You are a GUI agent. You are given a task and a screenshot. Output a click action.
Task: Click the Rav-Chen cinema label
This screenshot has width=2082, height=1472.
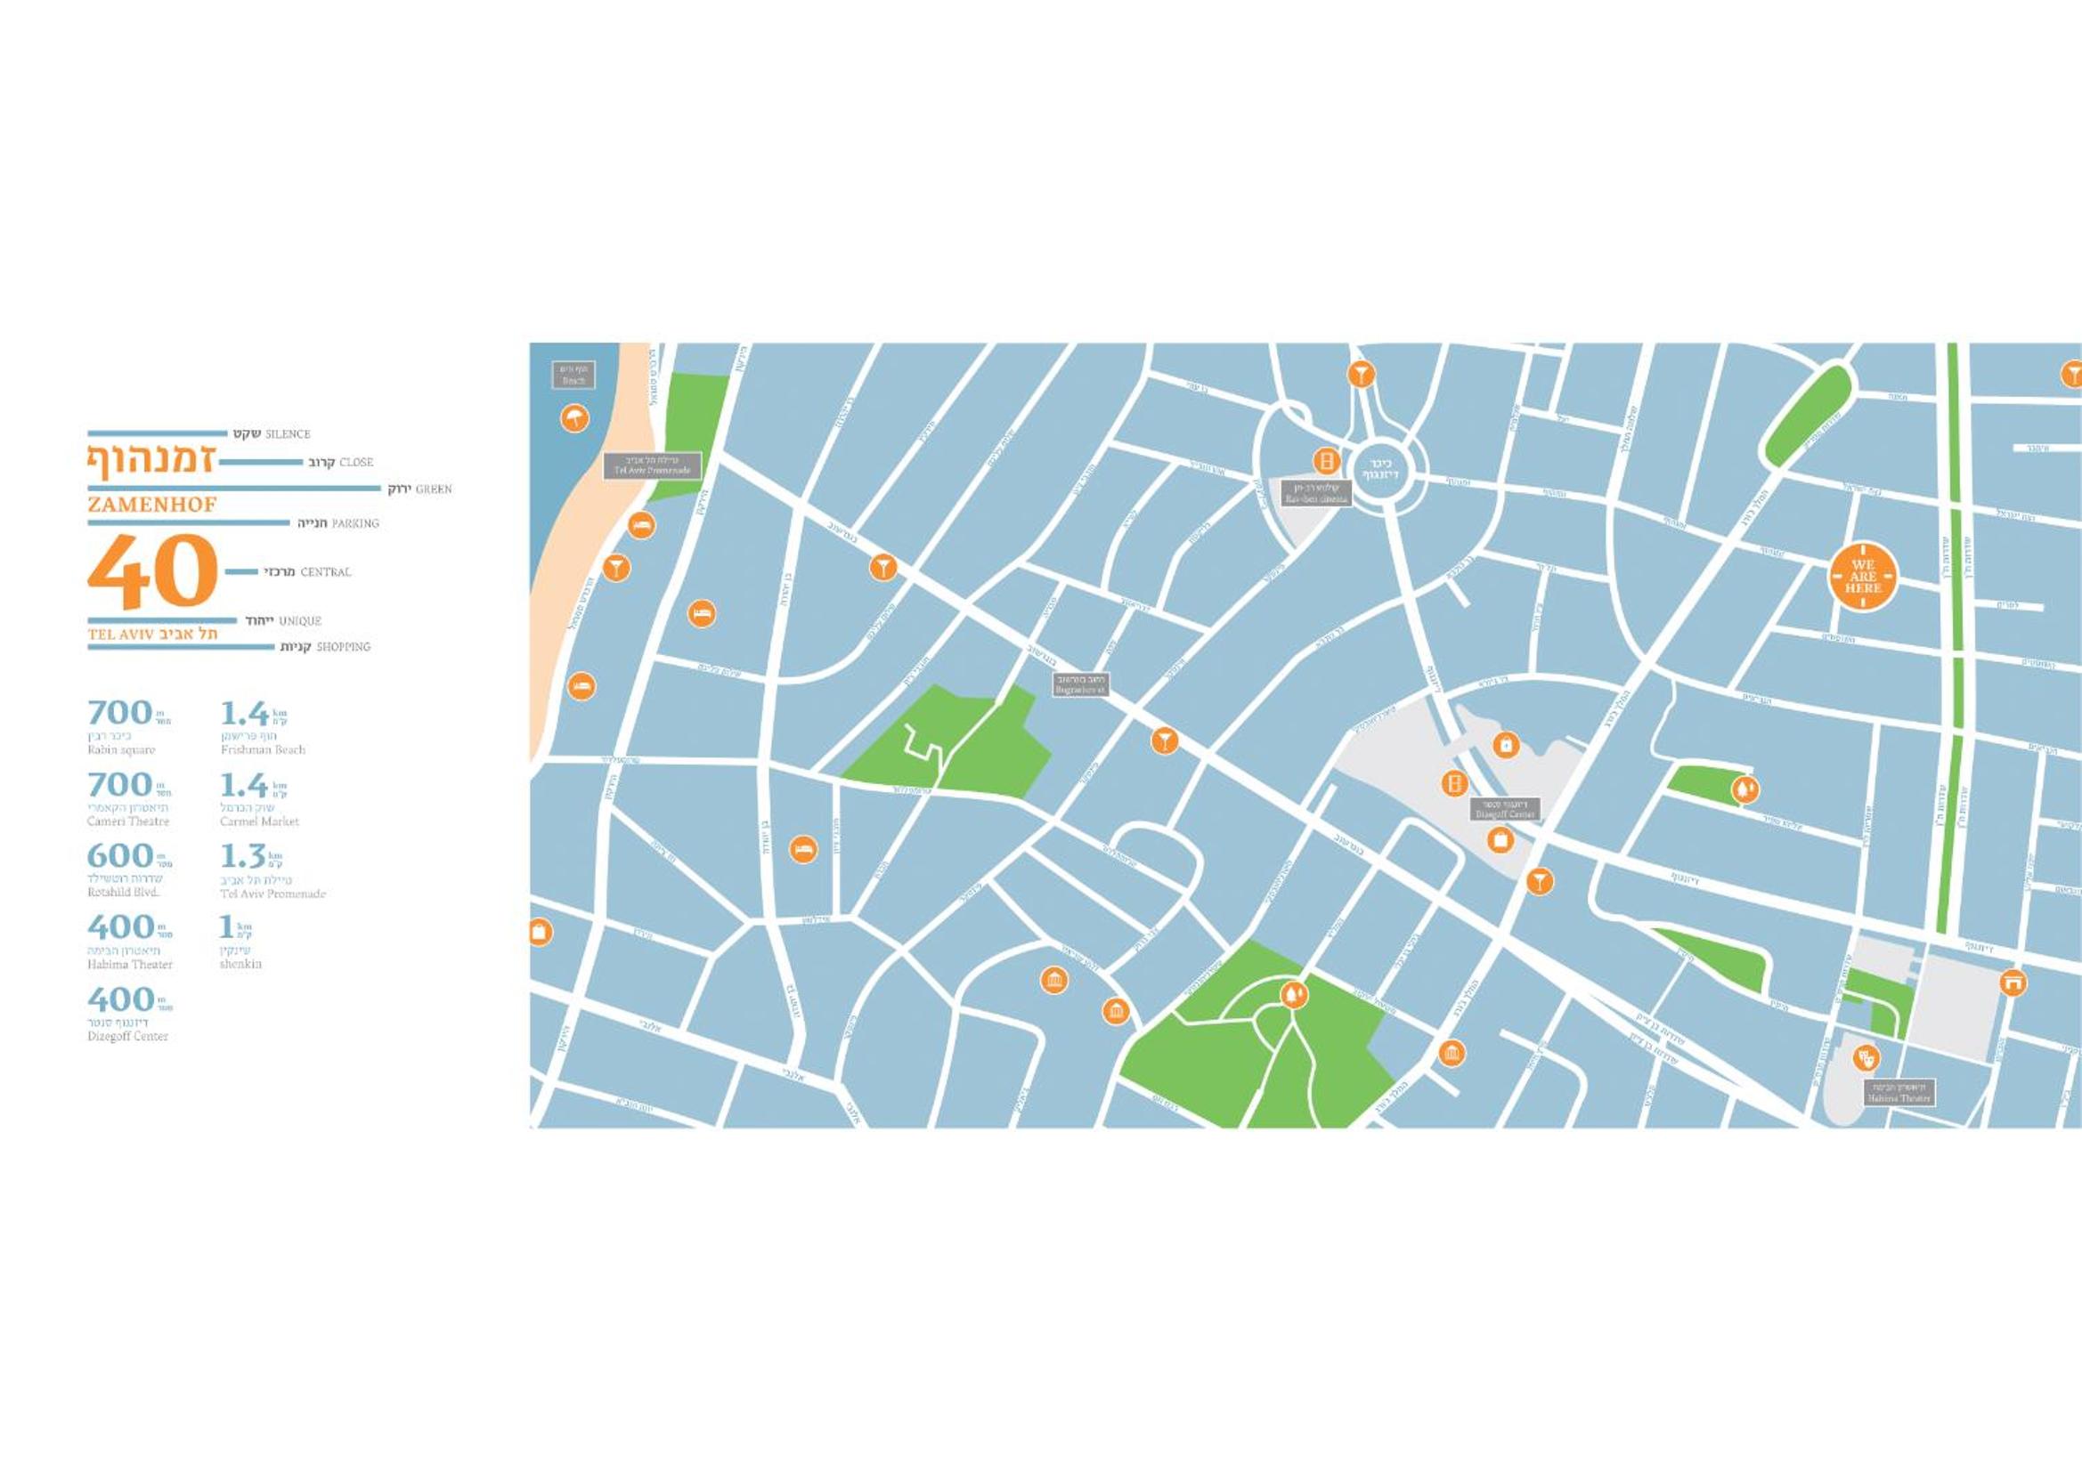[x=1317, y=493]
